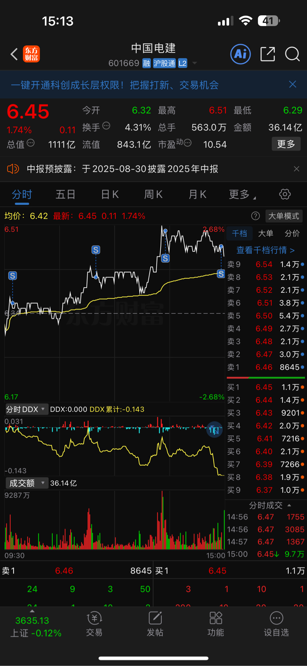Tap 15:00 trade record 6.45

[x=265, y=554]
